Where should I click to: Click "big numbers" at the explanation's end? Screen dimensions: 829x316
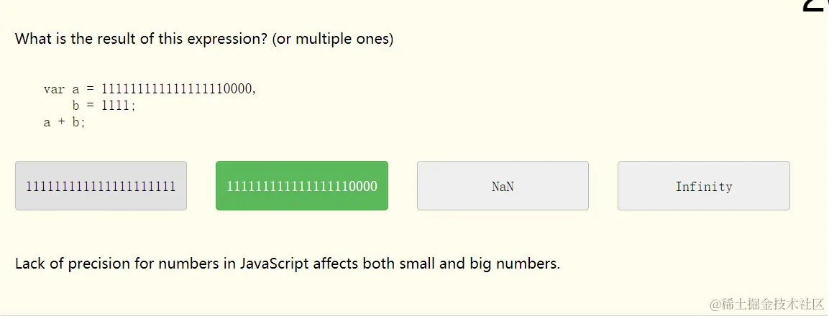[x=514, y=264]
